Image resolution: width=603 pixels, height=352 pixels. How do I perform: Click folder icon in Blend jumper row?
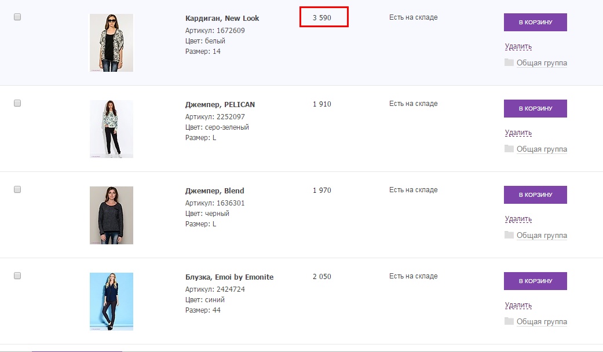509,235
